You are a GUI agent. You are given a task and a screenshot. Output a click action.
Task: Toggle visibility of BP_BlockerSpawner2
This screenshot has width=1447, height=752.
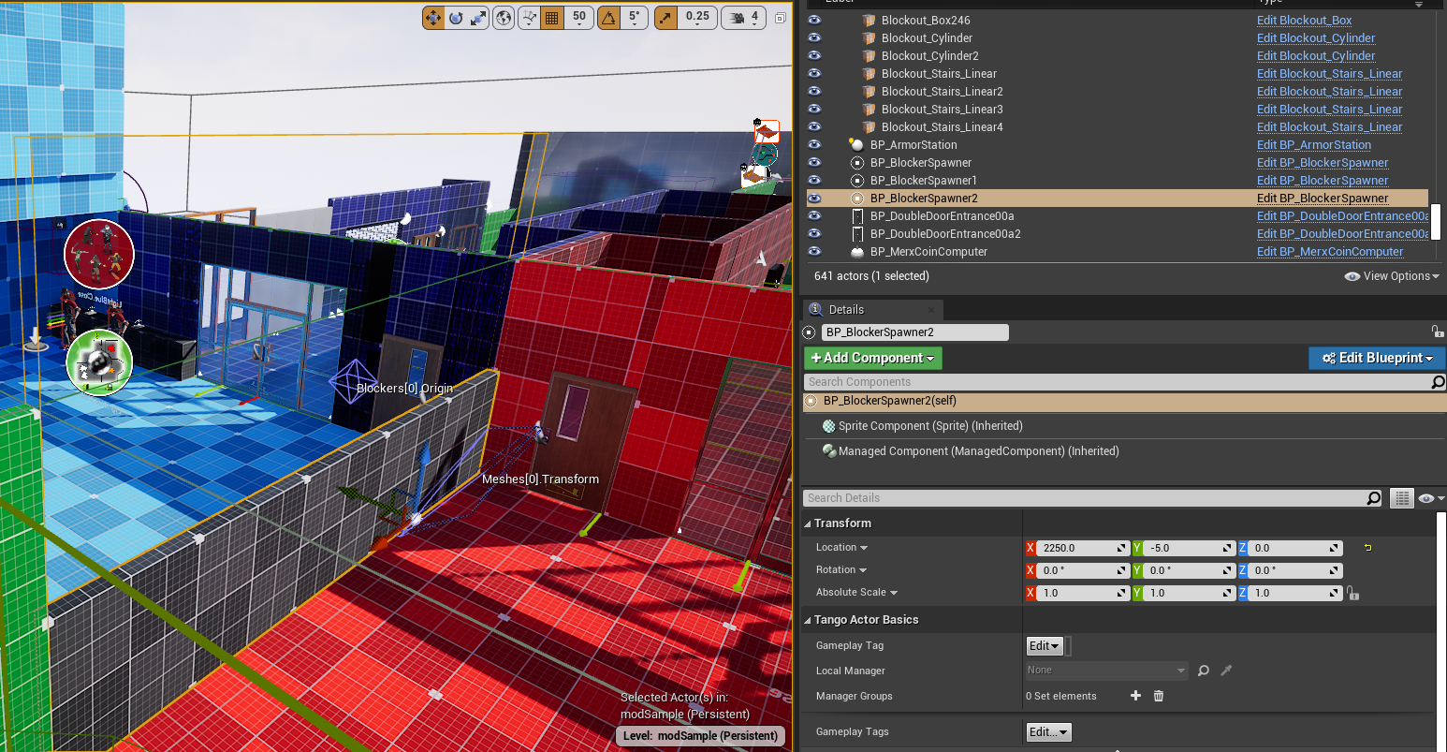(814, 198)
